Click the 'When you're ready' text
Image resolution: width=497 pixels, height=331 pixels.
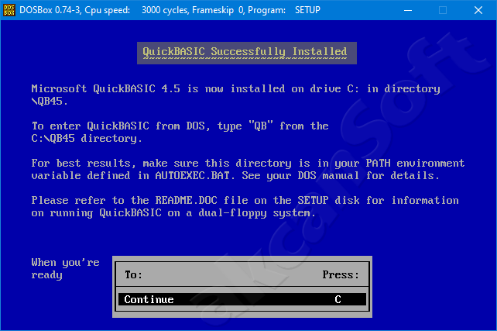tap(65, 268)
